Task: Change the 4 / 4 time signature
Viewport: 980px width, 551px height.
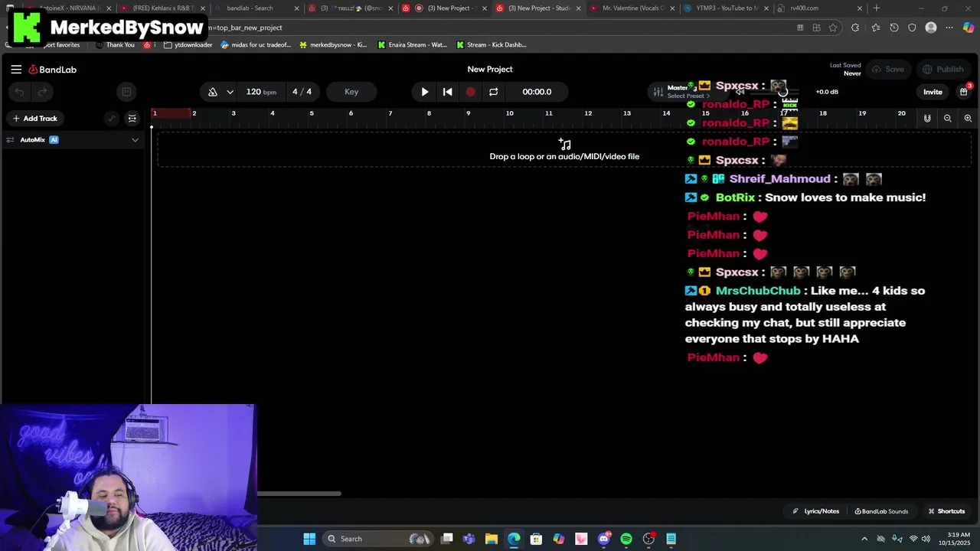Action: click(302, 92)
